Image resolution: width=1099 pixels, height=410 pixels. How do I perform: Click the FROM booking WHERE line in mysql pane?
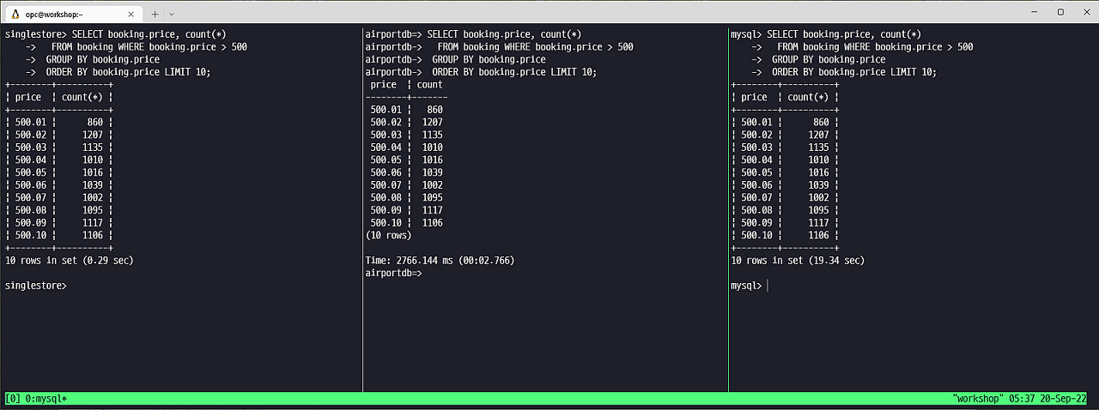point(875,47)
